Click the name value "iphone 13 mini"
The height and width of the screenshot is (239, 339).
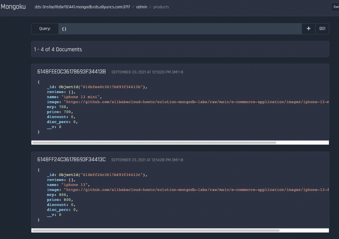[x=81, y=97]
